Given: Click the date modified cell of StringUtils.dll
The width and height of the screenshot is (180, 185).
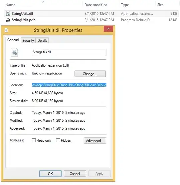Looking at the screenshot, I should tap(99, 14).
